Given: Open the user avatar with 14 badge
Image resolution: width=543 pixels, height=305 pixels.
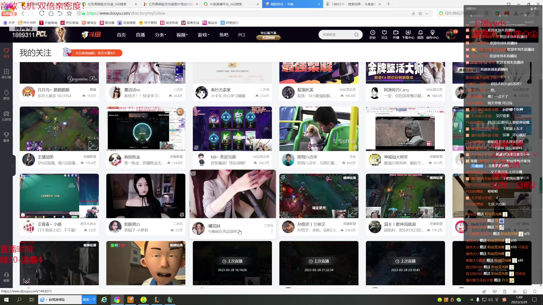Looking at the screenshot, I should (451, 34).
